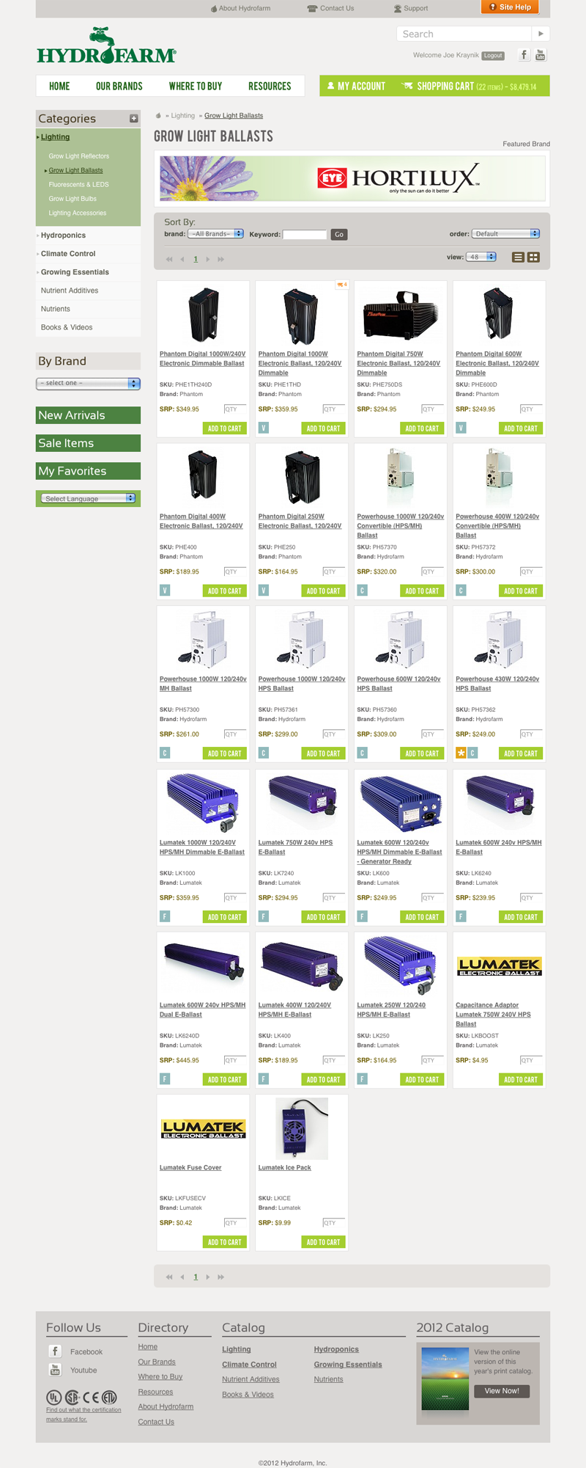The height and width of the screenshot is (1468, 586).
Task: Open the view count dropdown
Action: point(481,257)
